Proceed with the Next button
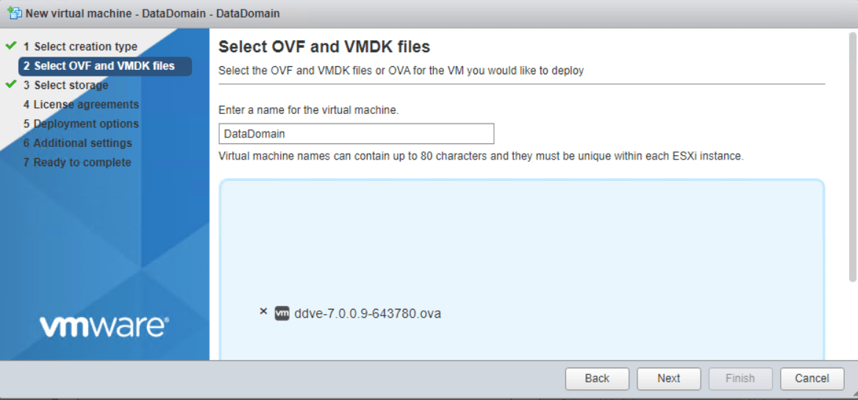 tap(668, 378)
